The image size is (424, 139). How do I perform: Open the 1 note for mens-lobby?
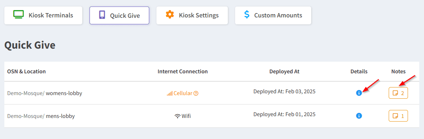pos(398,116)
